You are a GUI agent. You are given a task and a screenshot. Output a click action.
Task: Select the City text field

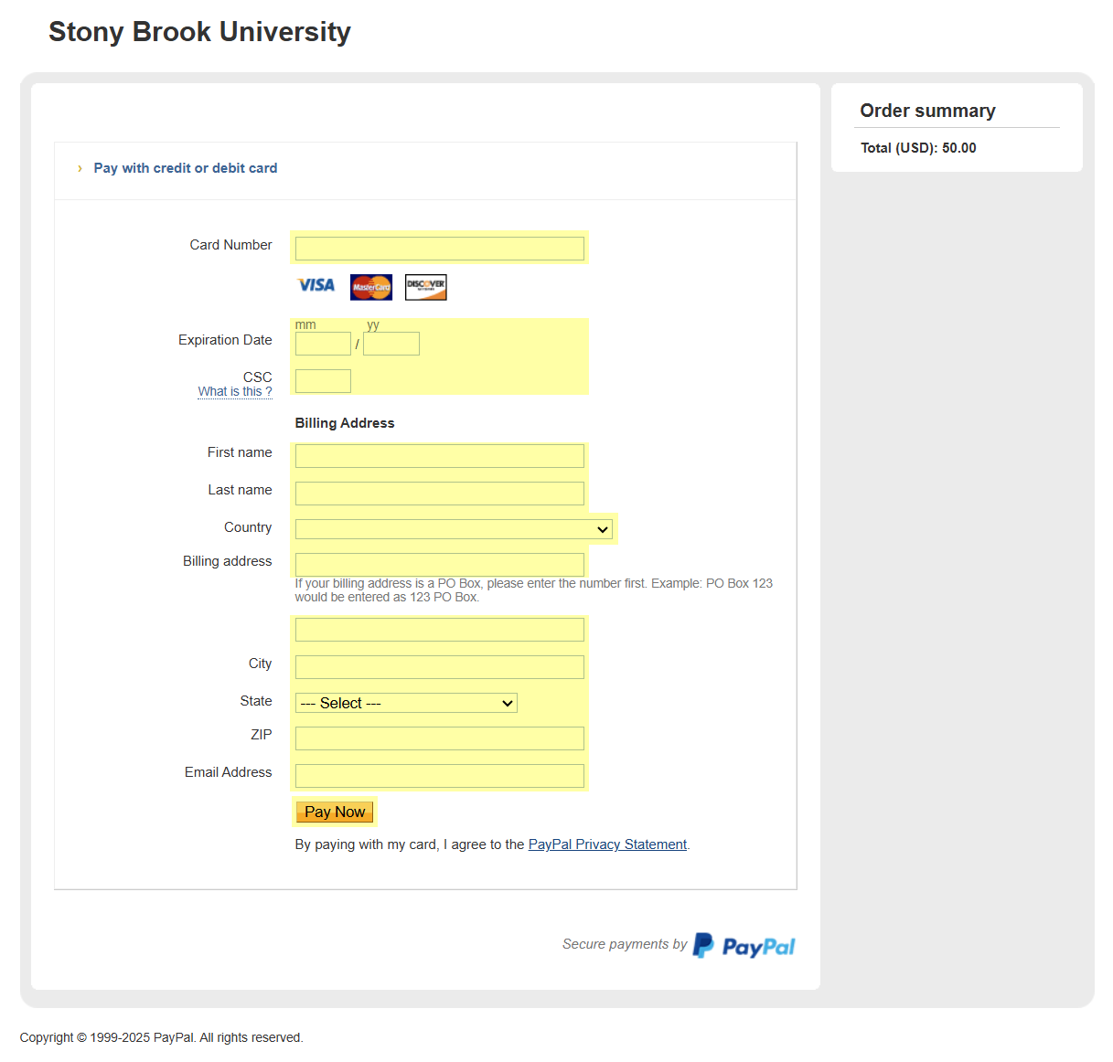click(439, 667)
